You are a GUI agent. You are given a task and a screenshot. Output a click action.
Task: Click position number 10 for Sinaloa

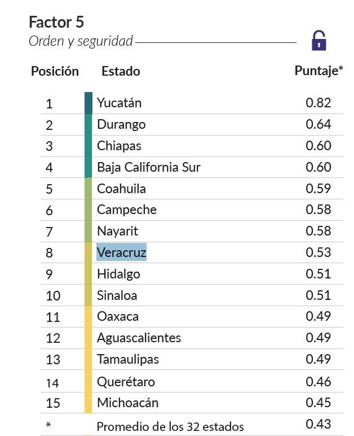tap(53, 295)
